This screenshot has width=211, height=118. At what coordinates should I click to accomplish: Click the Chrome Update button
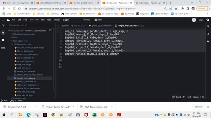(x=203, y=9)
